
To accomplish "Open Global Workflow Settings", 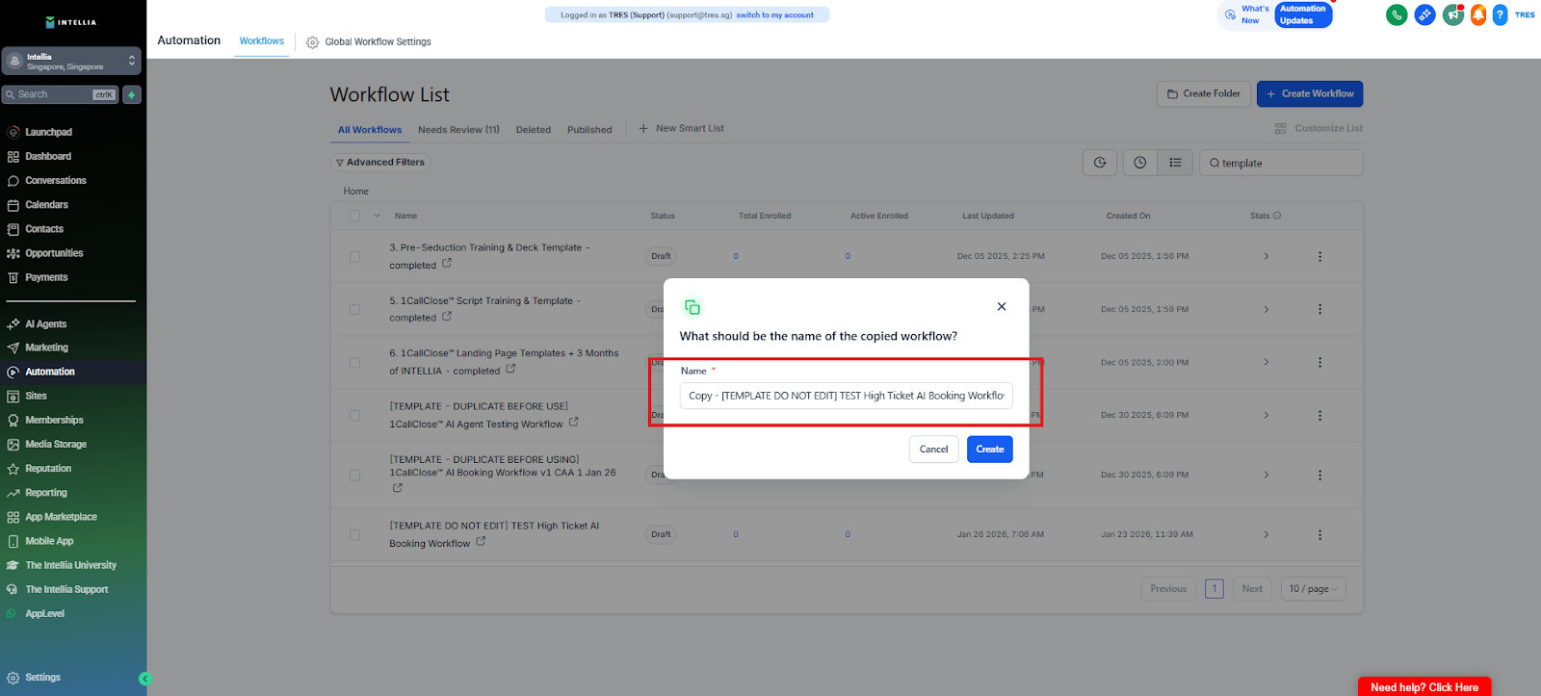I will (369, 42).
